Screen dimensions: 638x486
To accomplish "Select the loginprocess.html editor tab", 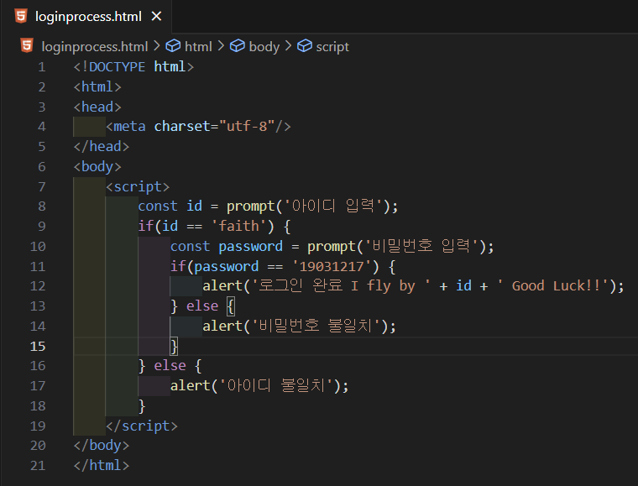I will point(87,17).
